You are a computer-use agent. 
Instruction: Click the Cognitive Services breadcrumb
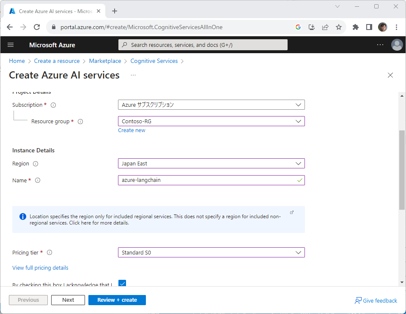pyautogui.click(x=154, y=61)
